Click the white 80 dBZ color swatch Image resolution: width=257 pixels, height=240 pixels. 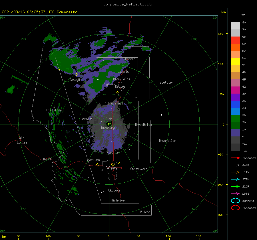235,26
